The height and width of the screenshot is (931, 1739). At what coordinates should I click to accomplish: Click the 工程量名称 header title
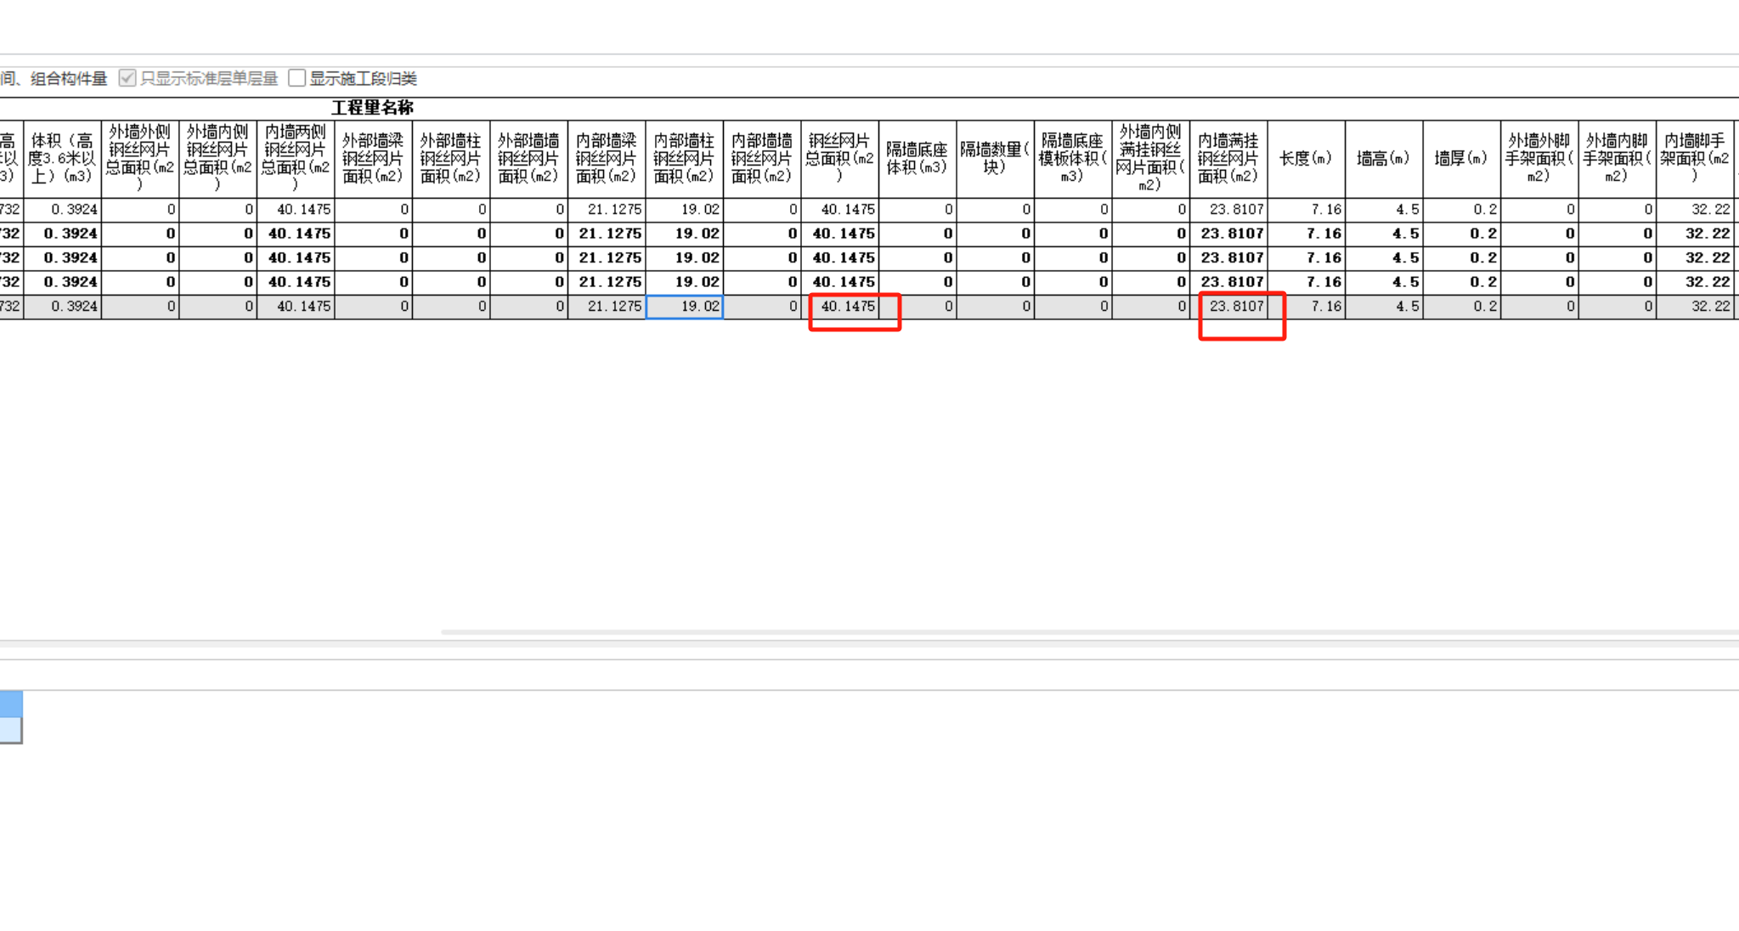click(372, 108)
